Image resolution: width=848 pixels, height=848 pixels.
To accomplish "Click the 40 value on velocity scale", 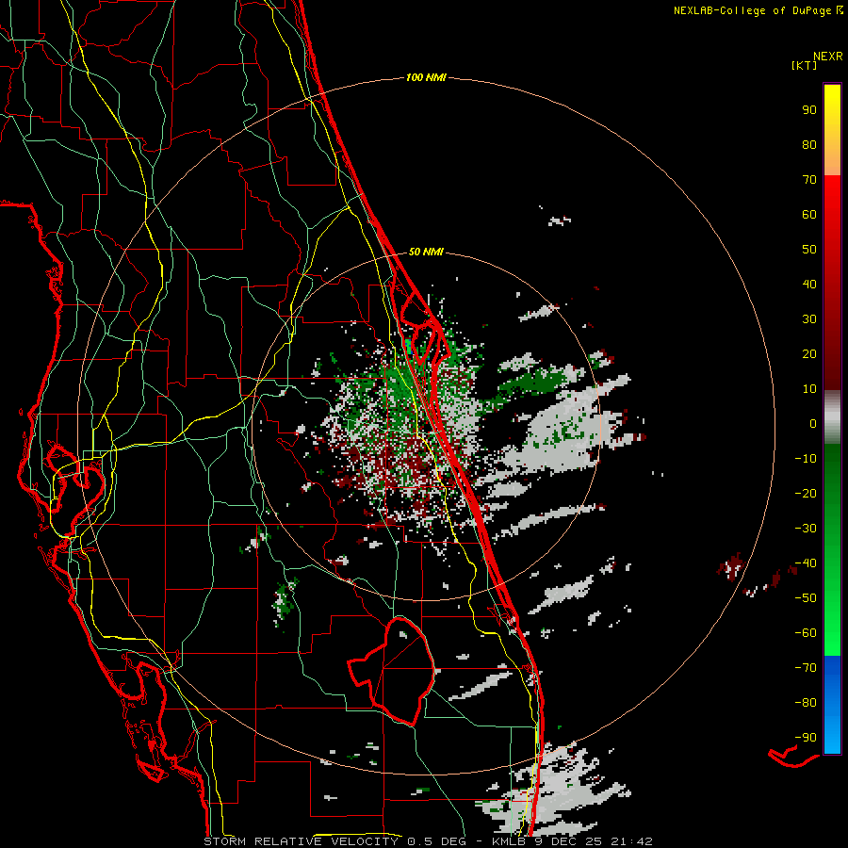I will pos(809,284).
